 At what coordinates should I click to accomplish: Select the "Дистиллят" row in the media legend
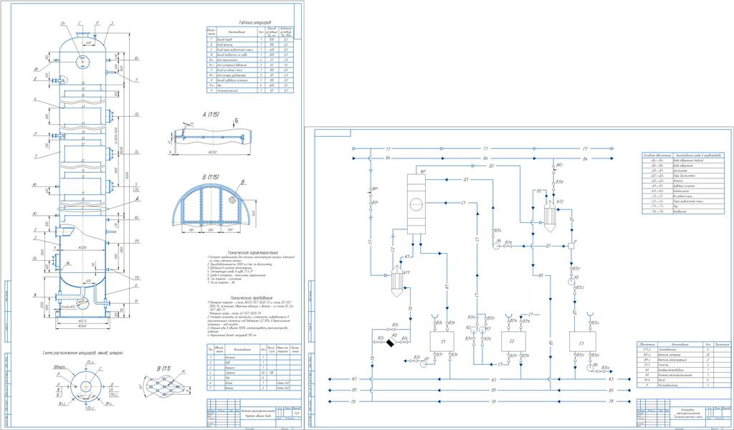(x=683, y=171)
